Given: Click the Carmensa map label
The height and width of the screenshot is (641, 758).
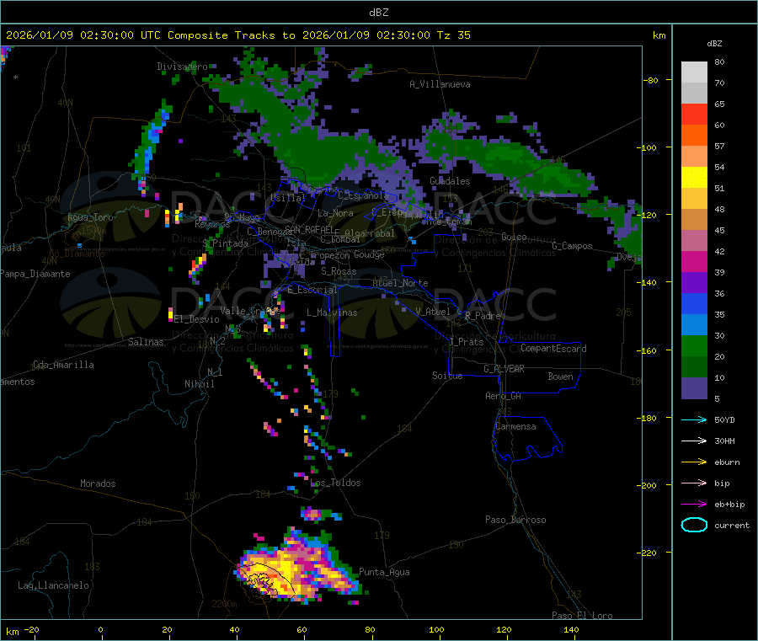Looking at the screenshot, I should tap(515, 426).
